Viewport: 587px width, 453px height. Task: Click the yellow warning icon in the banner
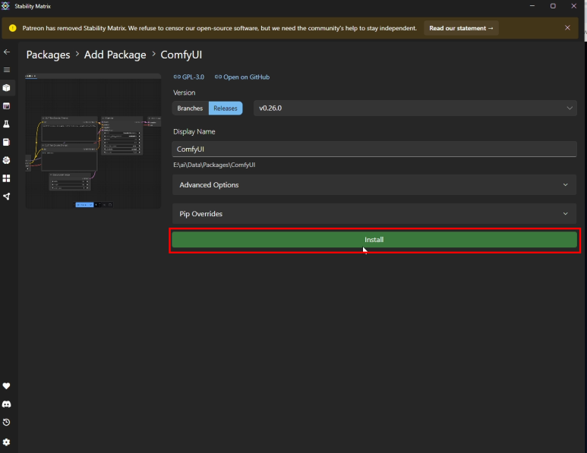13,28
